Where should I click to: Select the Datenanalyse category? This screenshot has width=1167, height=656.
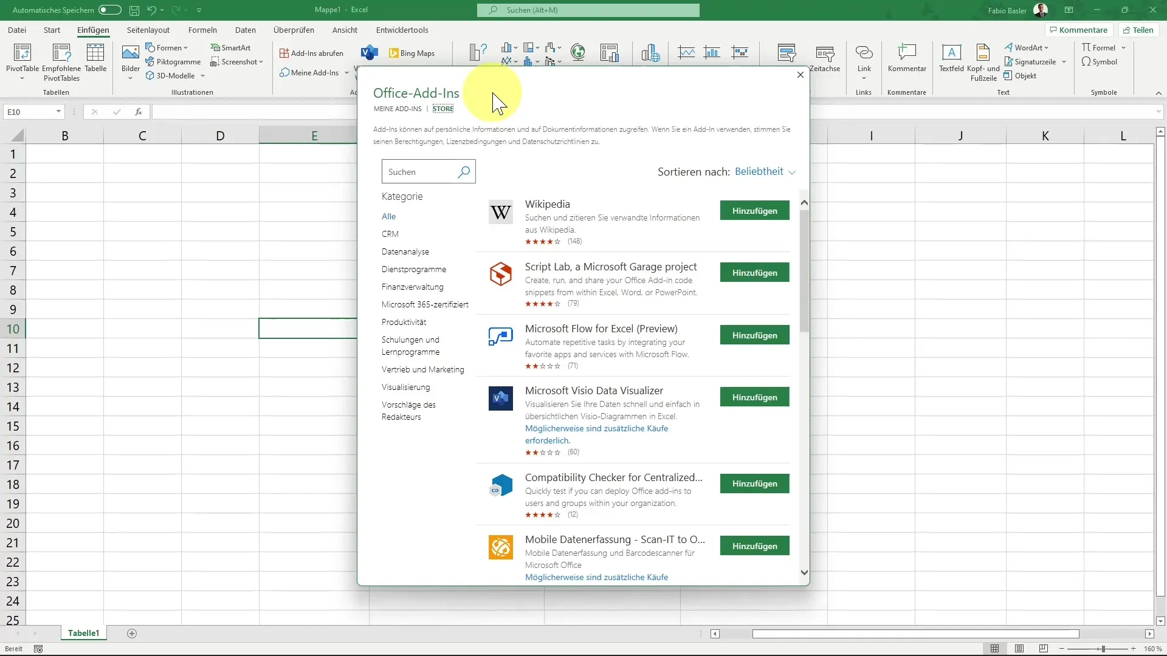pyautogui.click(x=405, y=251)
